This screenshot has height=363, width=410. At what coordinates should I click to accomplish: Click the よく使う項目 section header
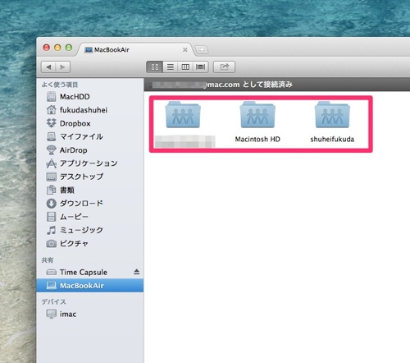point(60,85)
